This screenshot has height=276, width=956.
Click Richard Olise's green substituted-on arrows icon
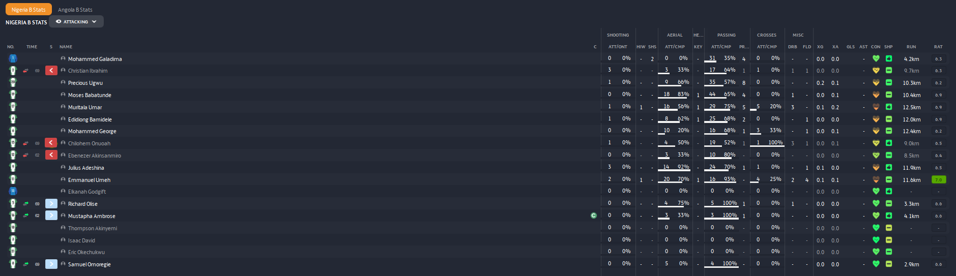tap(25, 204)
